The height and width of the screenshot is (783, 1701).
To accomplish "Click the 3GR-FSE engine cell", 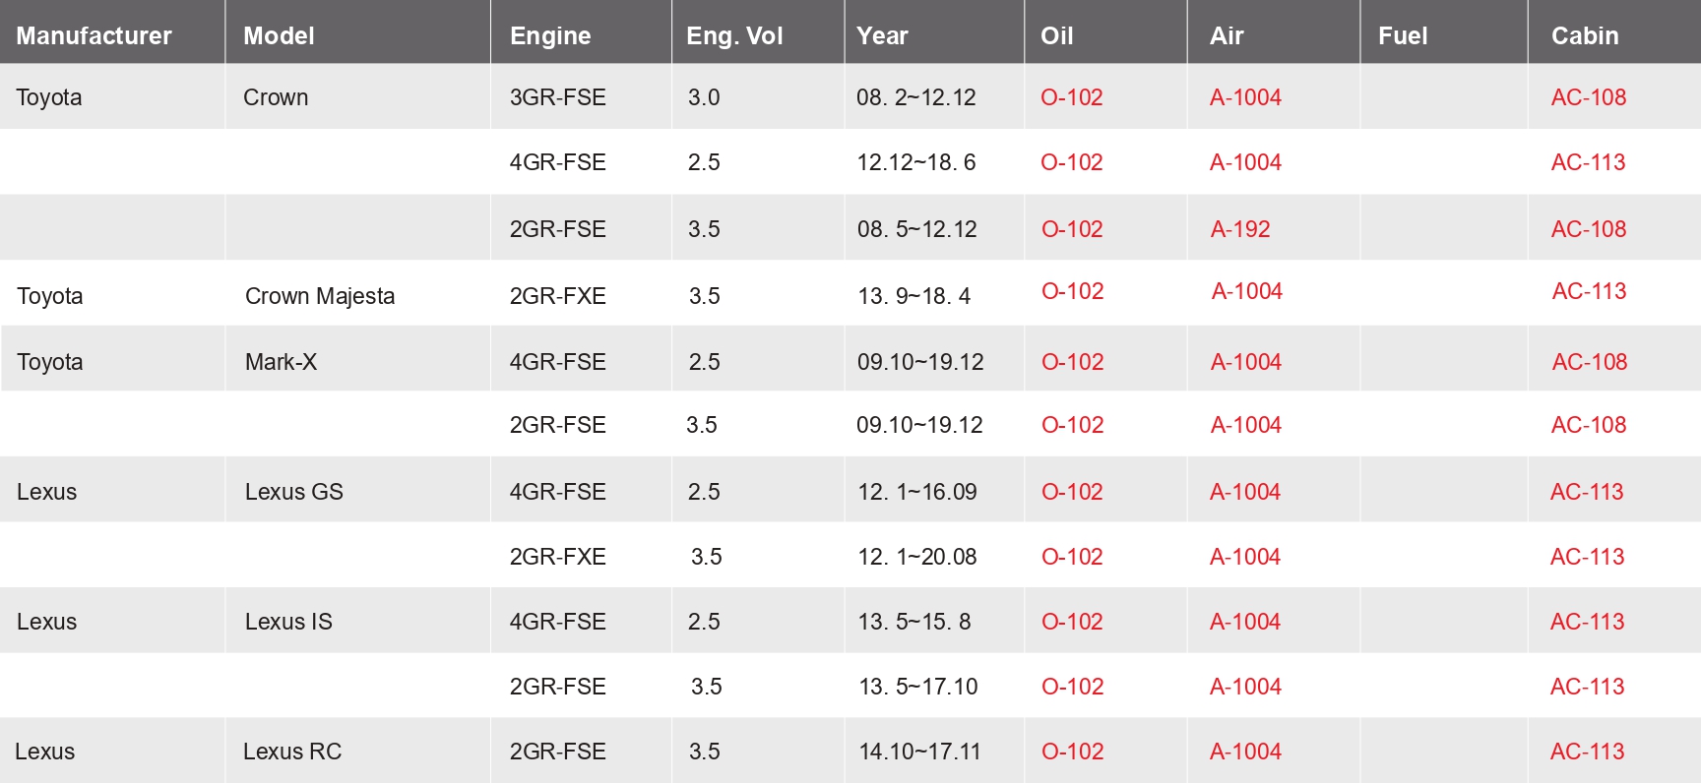I will 558,97.
